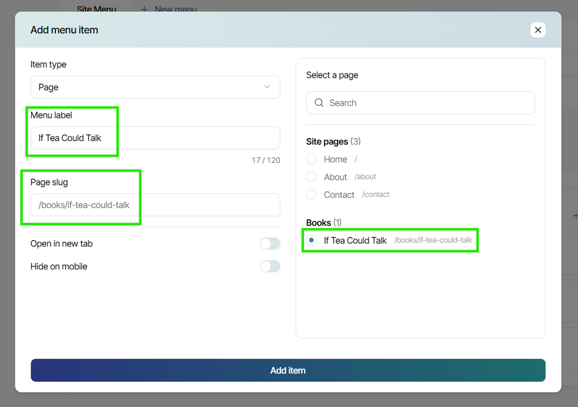
Task: Click the /contact slug text
Action: (375, 194)
